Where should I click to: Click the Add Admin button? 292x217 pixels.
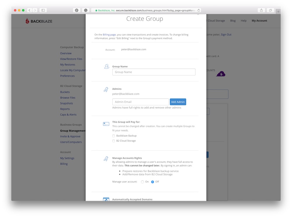(x=178, y=102)
